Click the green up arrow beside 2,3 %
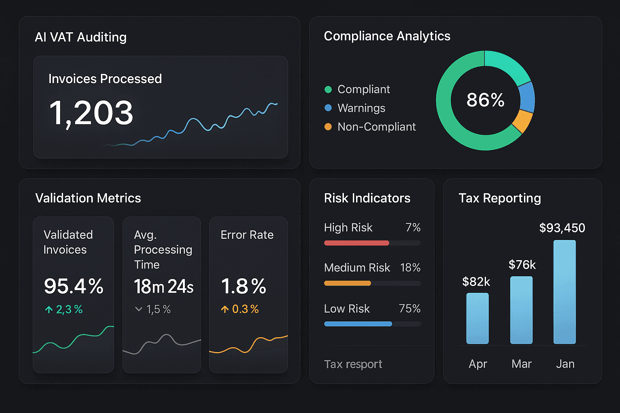The height and width of the screenshot is (413, 620). click(x=49, y=310)
